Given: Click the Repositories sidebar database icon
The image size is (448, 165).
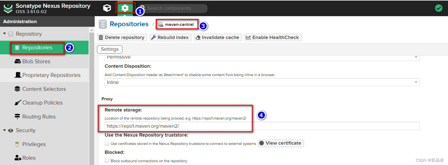Looking at the screenshot, I should coord(17,48).
